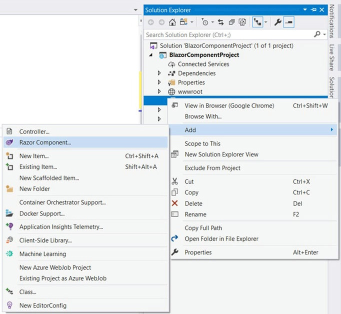This screenshot has height=314, width=341.
Task: Choose Copy from context menu
Action: [x=253, y=192]
